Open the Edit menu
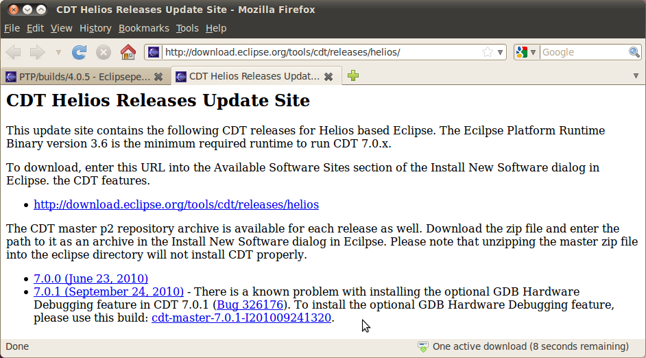 tap(35, 28)
